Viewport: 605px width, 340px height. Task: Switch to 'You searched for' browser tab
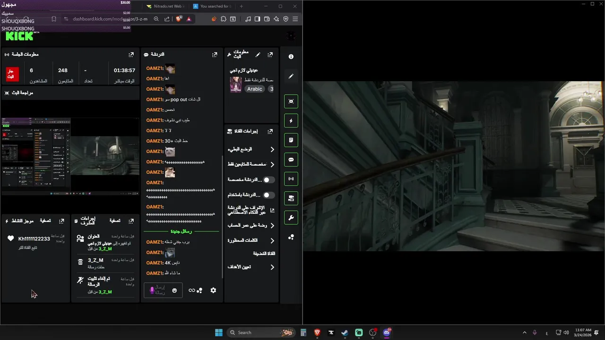212,6
